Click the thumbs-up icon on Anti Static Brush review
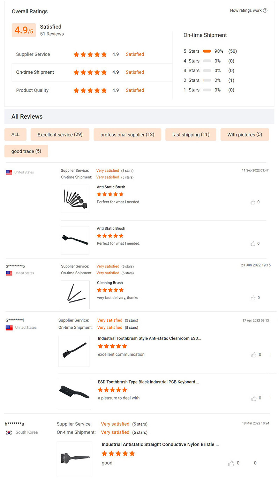 coord(254,202)
